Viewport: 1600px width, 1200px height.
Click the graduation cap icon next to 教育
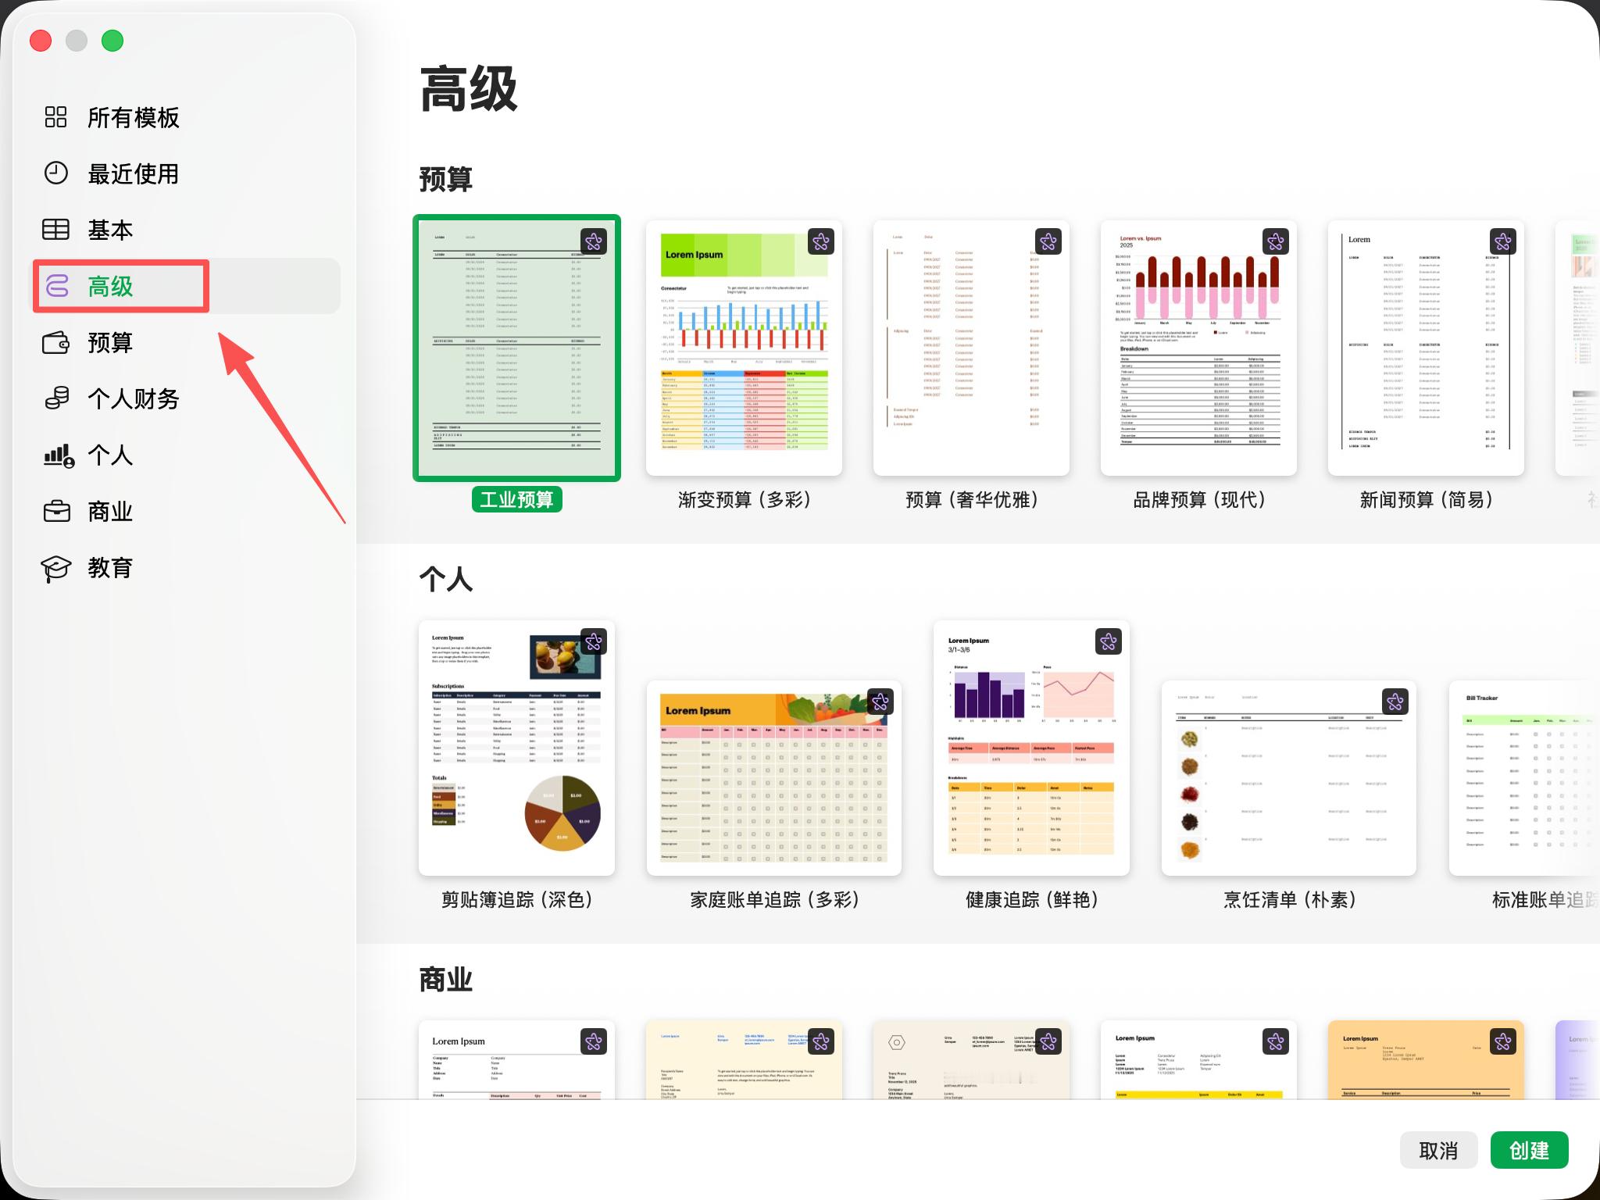(56, 568)
